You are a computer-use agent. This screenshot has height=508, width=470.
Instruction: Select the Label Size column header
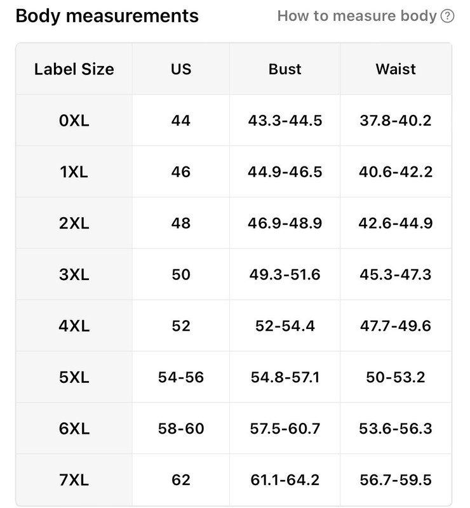point(74,69)
